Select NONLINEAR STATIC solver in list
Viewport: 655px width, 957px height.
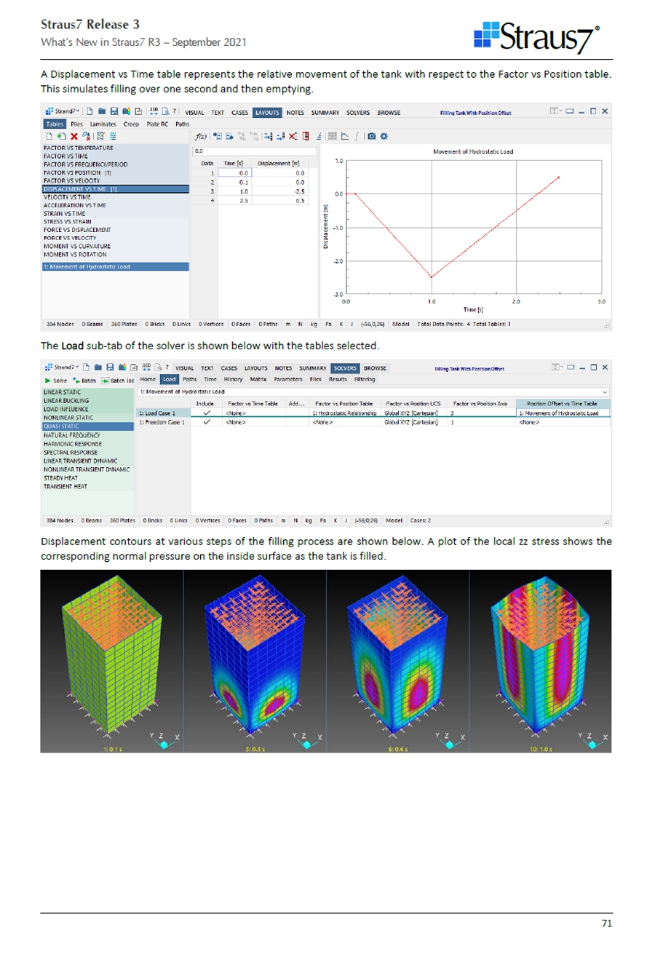coord(69,419)
